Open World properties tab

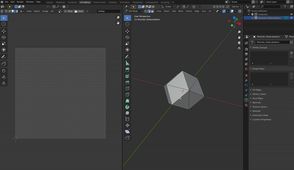tap(246, 69)
